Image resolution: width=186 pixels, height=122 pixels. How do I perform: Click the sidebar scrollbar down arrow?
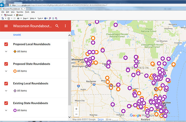click(69, 117)
